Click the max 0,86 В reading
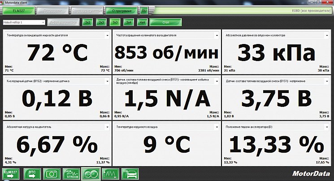The image size is (334, 181). pyautogui.click(x=104, y=116)
